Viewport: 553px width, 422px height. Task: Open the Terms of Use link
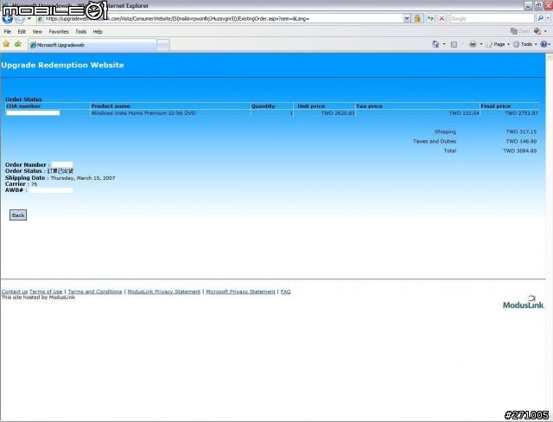pyautogui.click(x=46, y=291)
